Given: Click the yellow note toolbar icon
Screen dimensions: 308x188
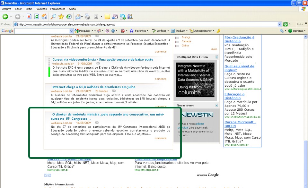Looking at the screenshot, I should click(x=107, y=17).
